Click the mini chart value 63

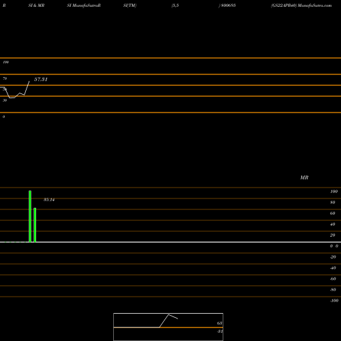click(x=220, y=323)
